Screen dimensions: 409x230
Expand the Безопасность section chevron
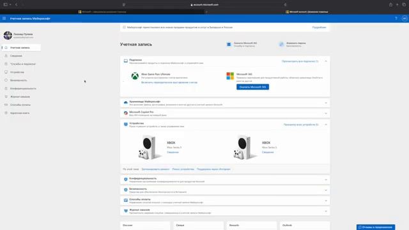click(x=326, y=190)
